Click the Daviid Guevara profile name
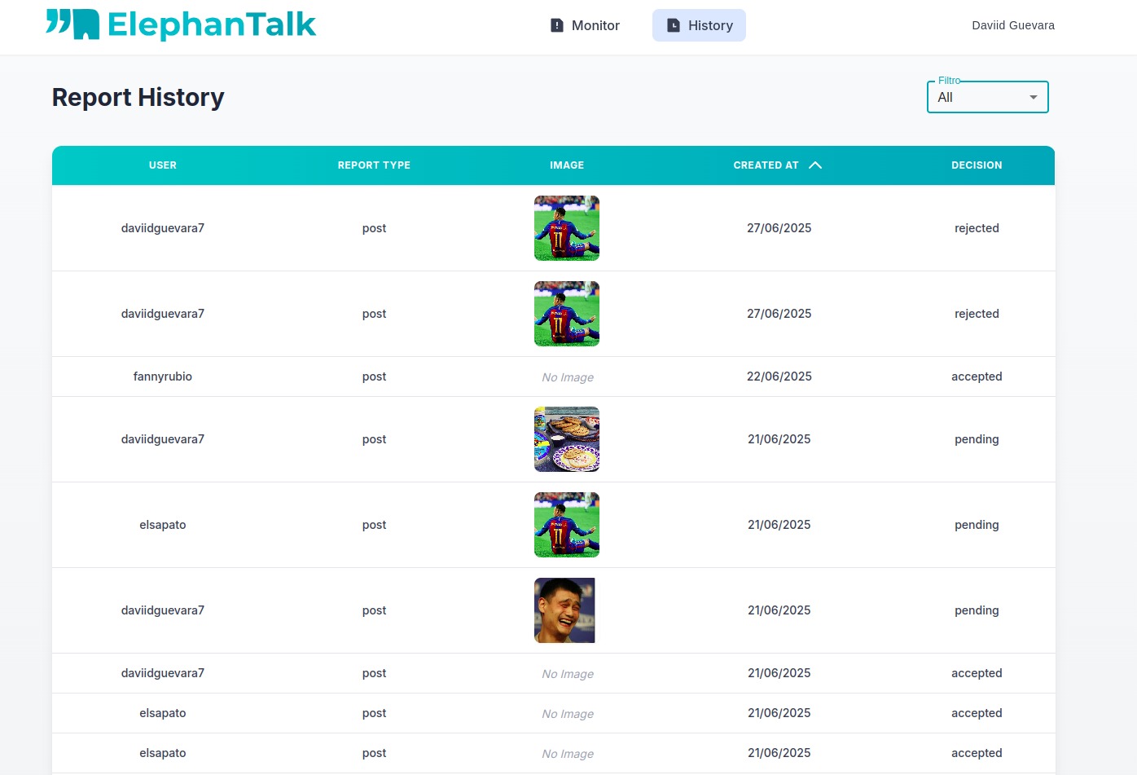The width and height of the screenshot is (1137, 775). tap(1012, 25)
